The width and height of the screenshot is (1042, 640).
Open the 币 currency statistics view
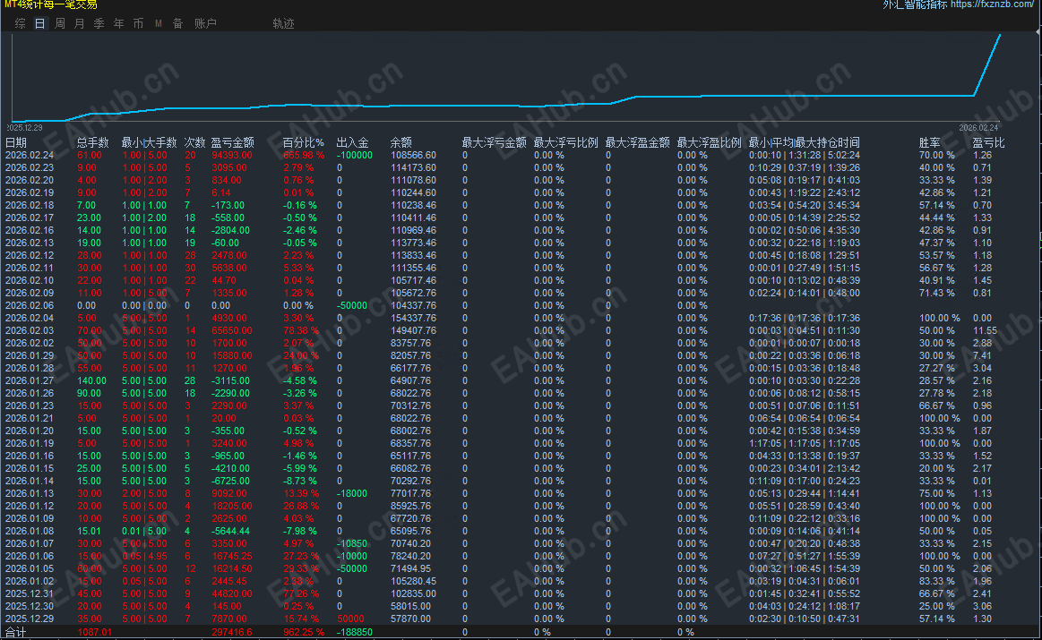point(138,23)
